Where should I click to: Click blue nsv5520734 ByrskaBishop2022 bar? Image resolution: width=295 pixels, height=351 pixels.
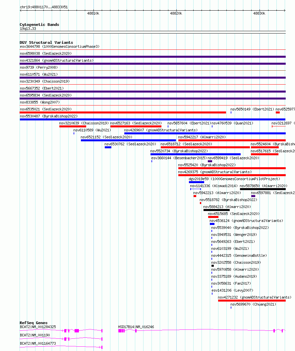pyautogui.click(x=196, y=154)
